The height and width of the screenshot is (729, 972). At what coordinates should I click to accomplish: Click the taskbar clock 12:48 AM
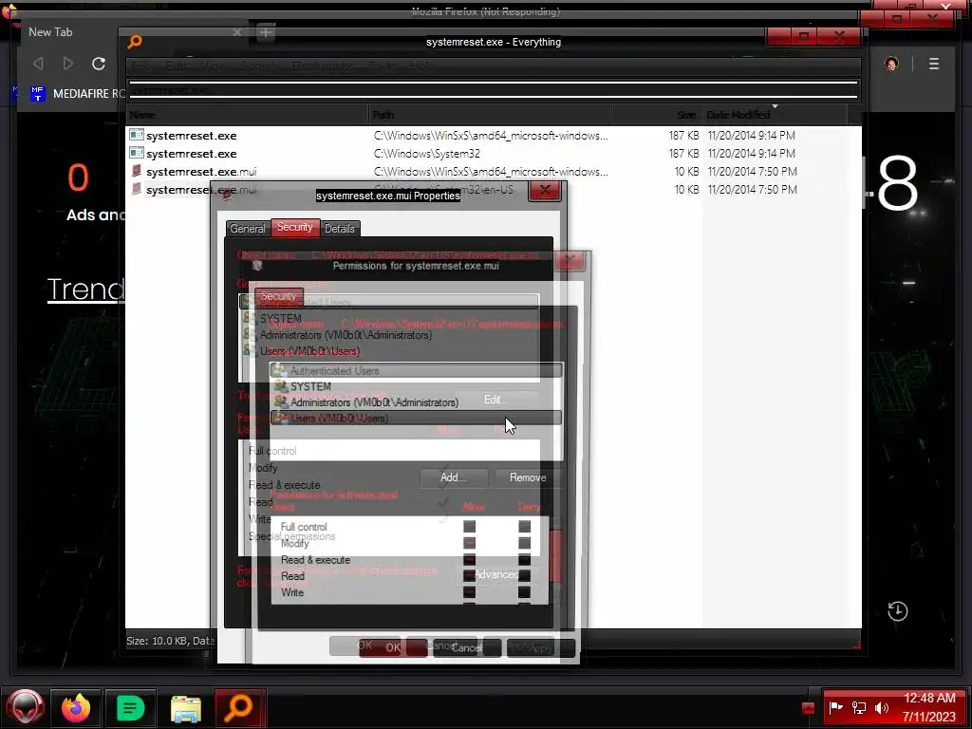pos(929,698)
